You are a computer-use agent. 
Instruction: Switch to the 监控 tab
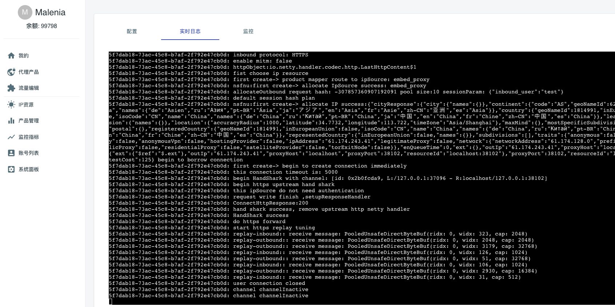click(248, 32)
